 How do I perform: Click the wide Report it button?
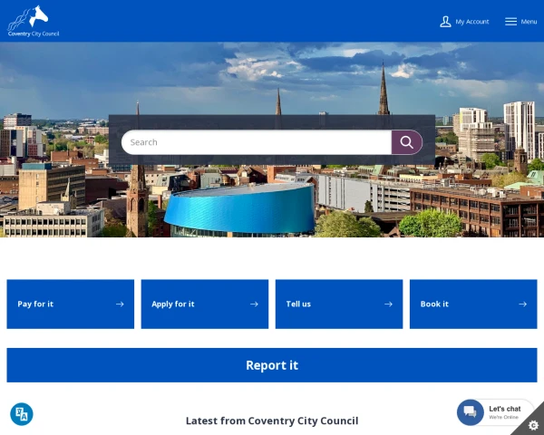[x=272, y=365]
